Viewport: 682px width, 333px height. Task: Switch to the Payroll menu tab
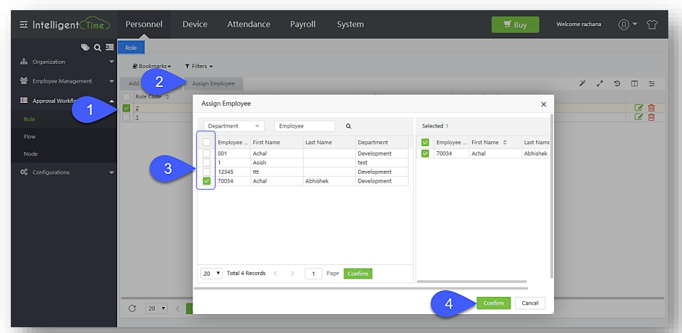point(302,25)
